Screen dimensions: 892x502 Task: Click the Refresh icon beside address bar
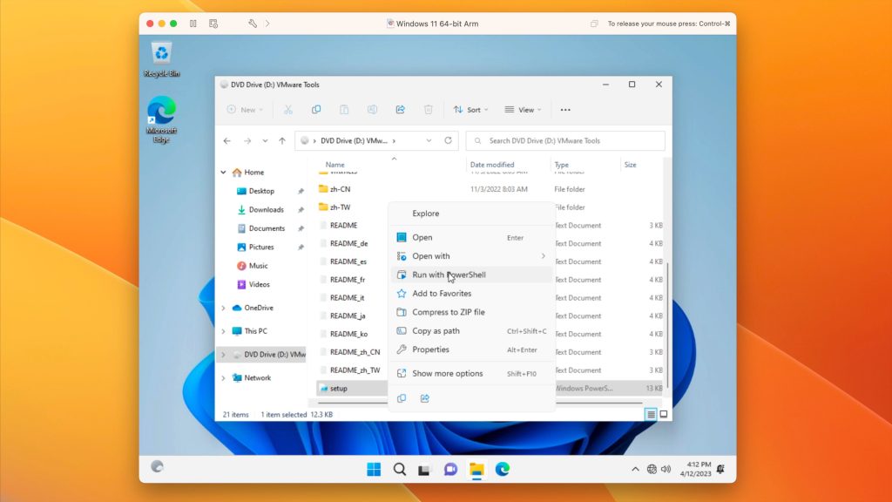tap(449, 140)
